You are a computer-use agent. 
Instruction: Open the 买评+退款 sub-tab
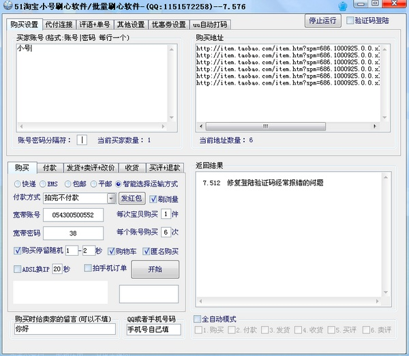pyautogui.click(x=164, y=168)
